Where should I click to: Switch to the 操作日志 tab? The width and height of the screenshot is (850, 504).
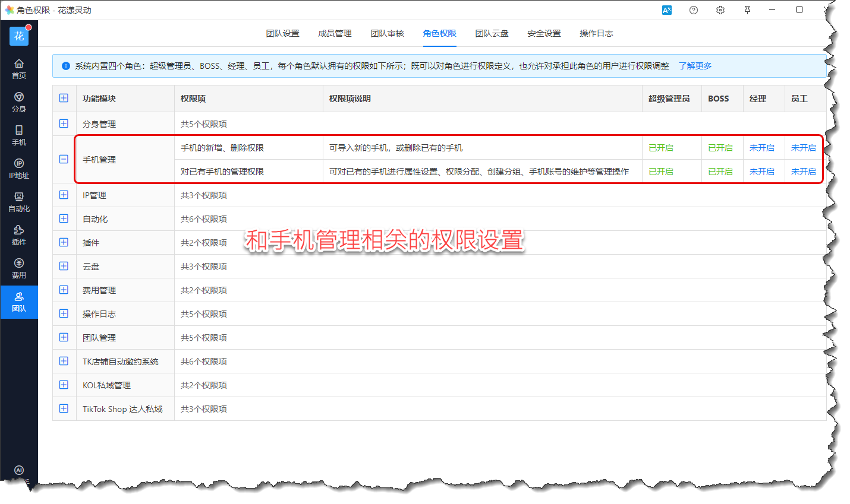click(x=597, y=33)
